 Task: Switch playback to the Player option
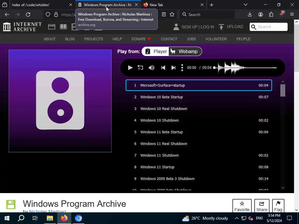click(155, 51)
